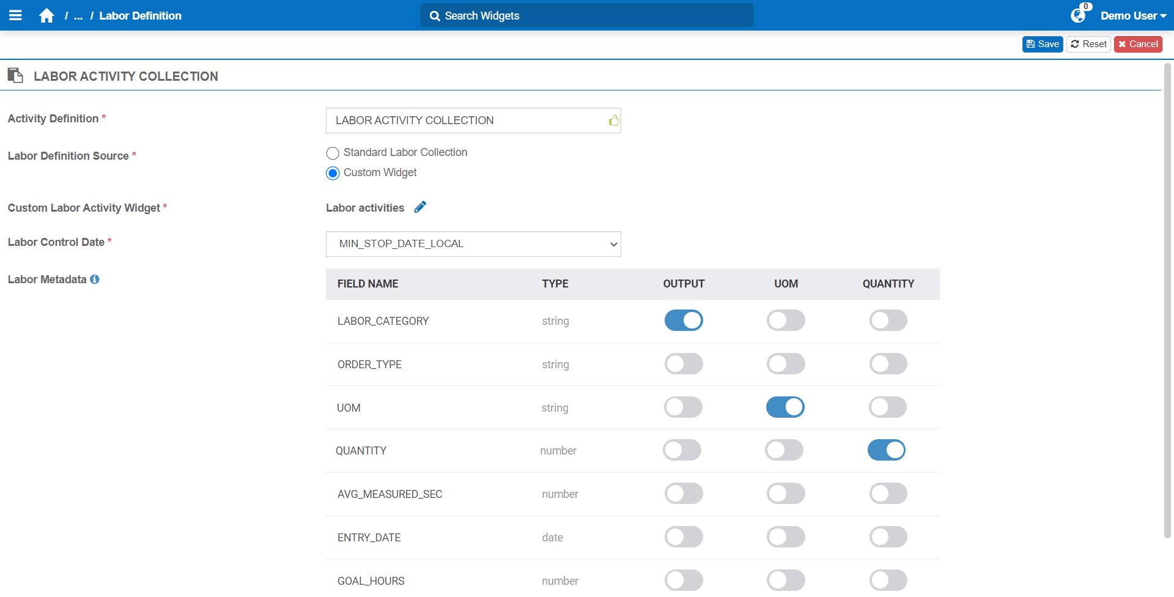Open the hamburger navigation menu
Viewport: 1174px width, 597px height.
point(15,15)
